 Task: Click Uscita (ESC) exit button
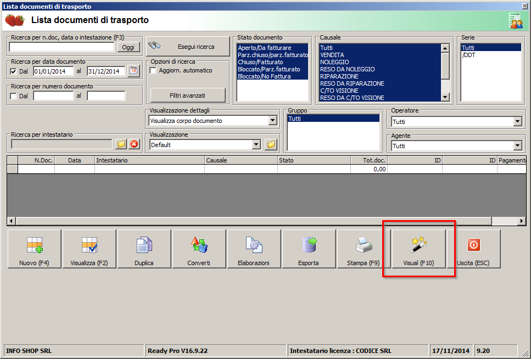pos(473,249)
